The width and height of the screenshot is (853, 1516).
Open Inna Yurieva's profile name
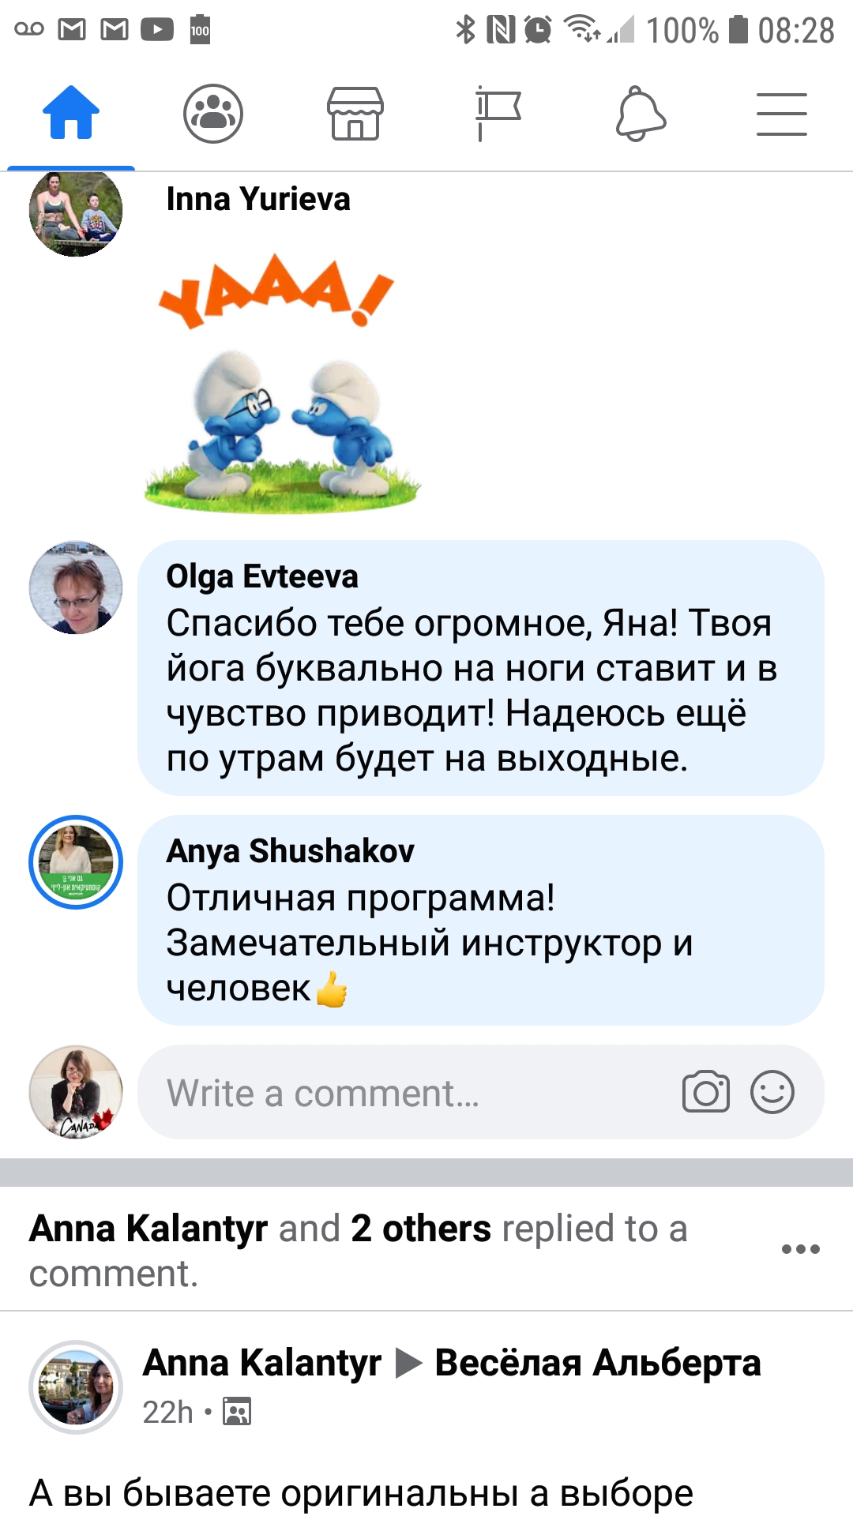tap(258, 199)
